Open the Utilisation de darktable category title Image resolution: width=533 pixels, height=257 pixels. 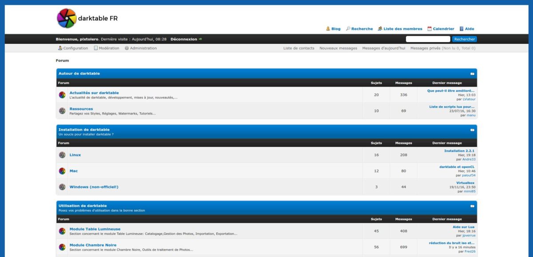(83, 206)
